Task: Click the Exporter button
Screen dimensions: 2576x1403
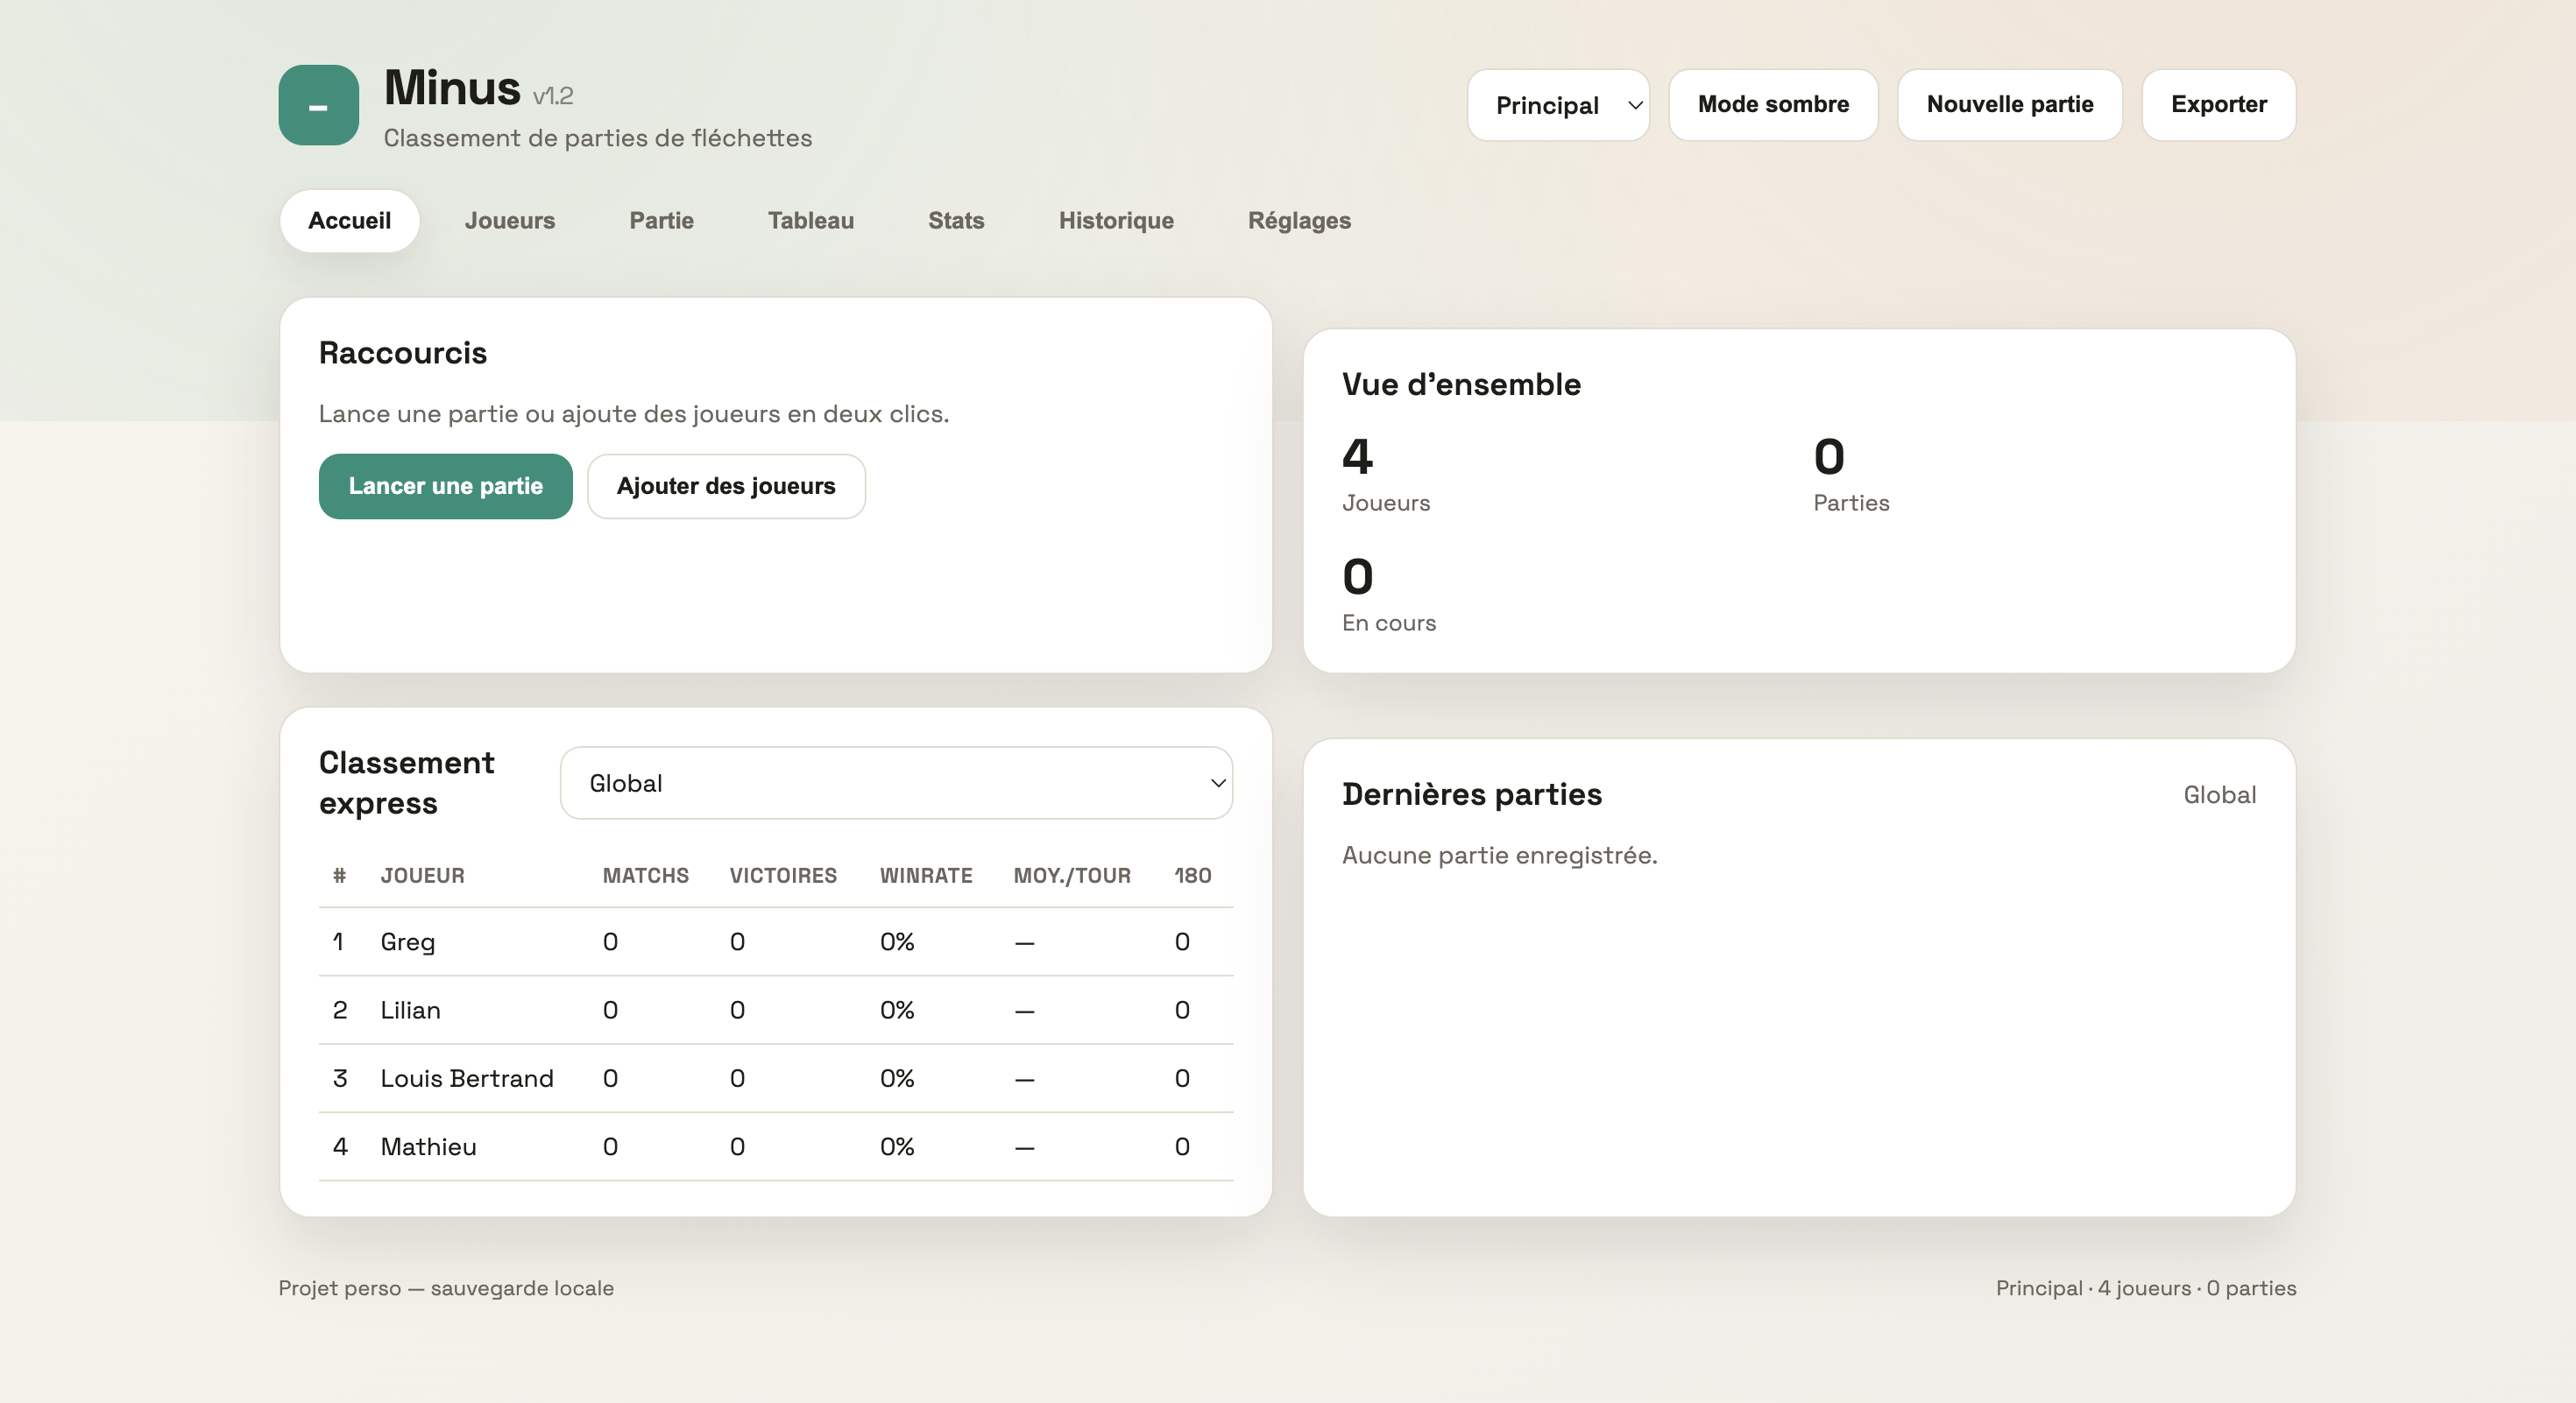Action: click(2218, 105)
